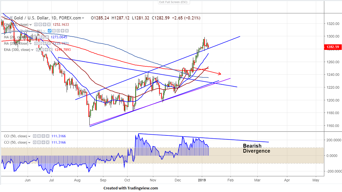This screenshot has height=192, width=342.
Task: Expand the lower CCI (50, close) dropdown arrow
Action: click(29, 143)
